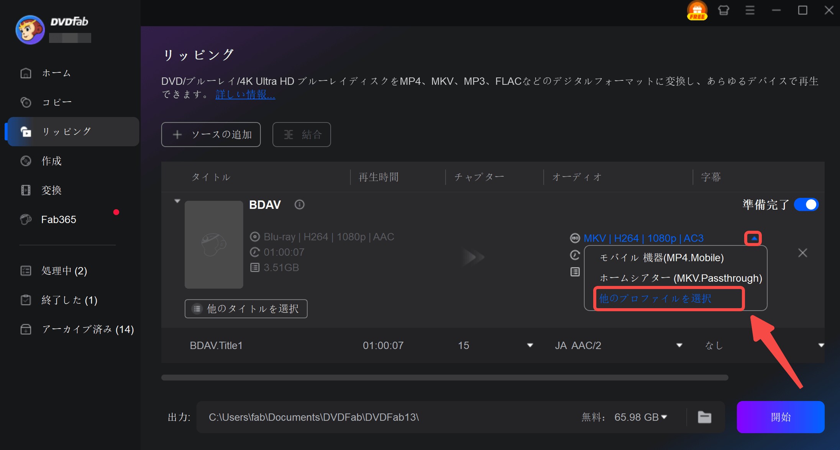Click the horizontal scrollbar under the list
This screenshot has height=450, width=840.
tap(445, 378)
